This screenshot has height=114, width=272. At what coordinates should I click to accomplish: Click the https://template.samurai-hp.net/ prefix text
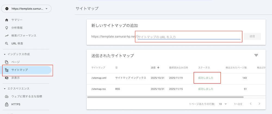coord(114,37)
